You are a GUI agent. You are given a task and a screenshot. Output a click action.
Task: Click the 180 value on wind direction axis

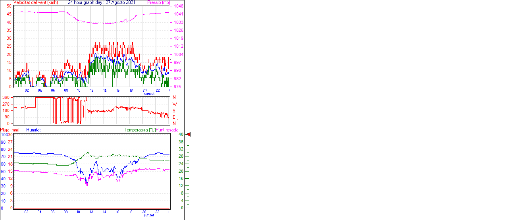6,110
